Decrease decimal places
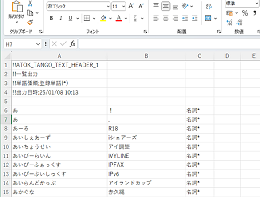260x197 pixels. (x=239, y=22)
